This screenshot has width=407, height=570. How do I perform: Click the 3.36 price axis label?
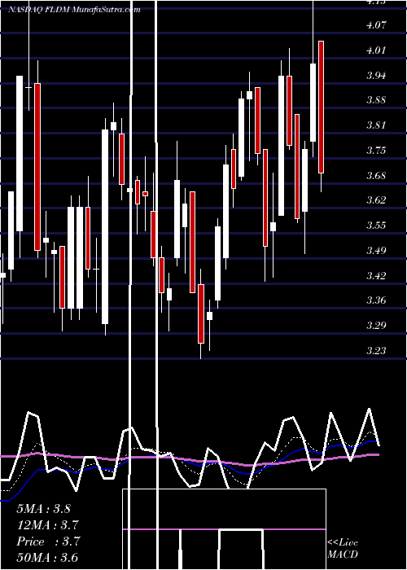[x=376, y=300]
